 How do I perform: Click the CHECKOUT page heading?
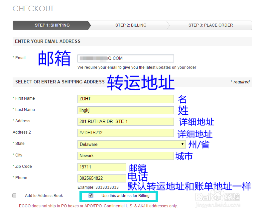33,9
